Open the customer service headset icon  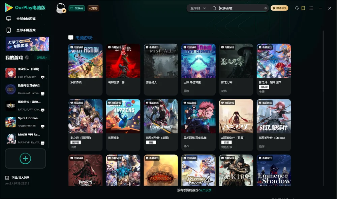297,8
